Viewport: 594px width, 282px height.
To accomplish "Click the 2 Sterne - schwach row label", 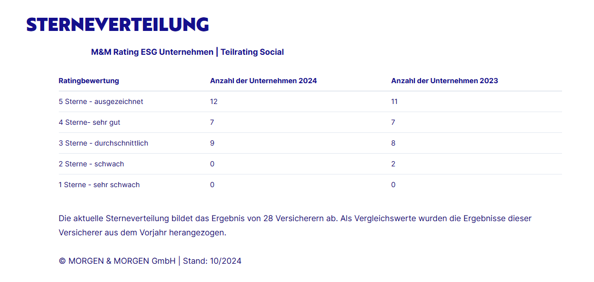I will click(x=91, y=164).
